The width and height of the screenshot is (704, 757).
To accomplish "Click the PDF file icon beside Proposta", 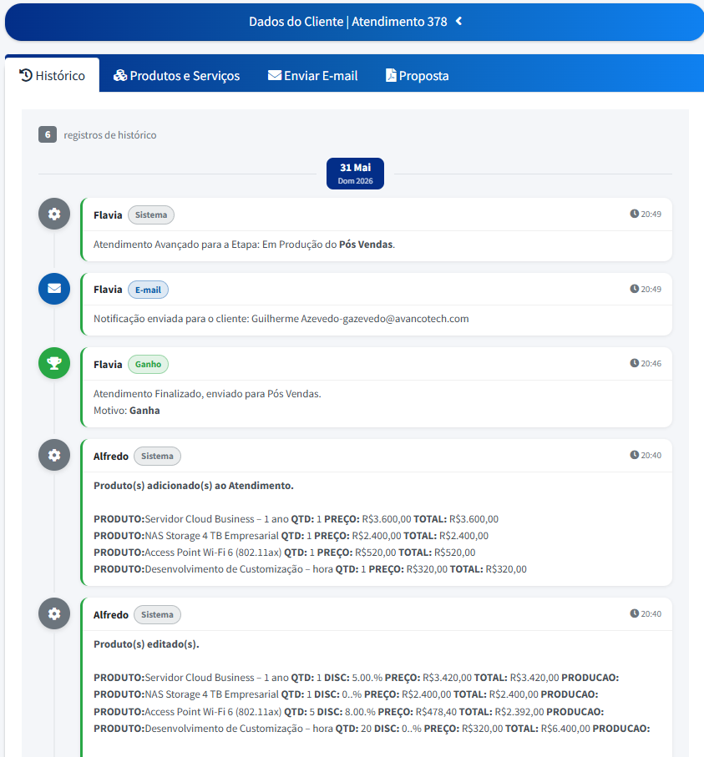I will [391, 75].
